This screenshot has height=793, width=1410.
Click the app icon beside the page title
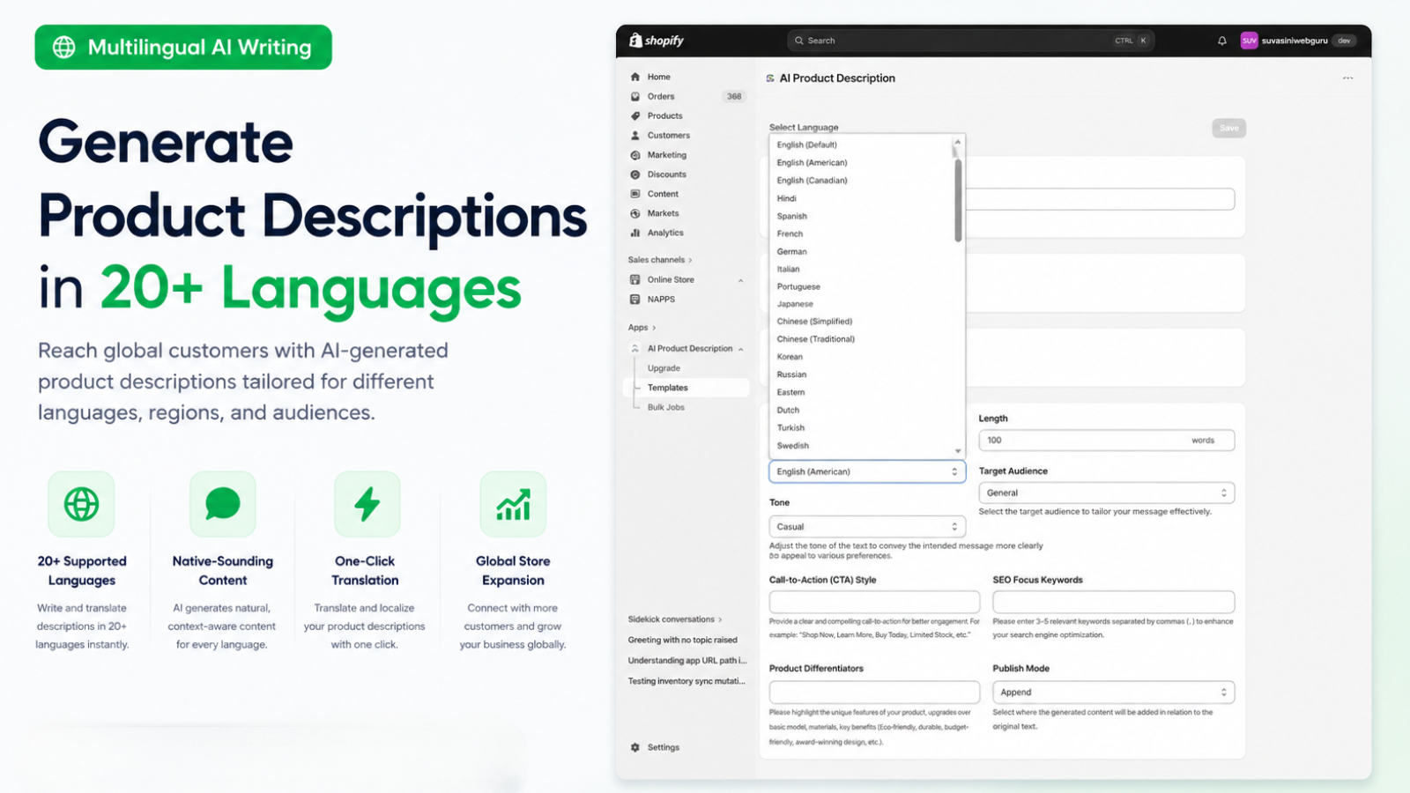coord(770,78)
